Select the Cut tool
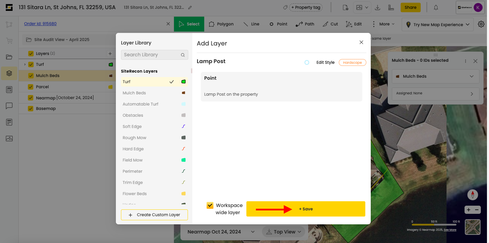The width and height of the screenshot is (489, 243). click(330, 24)
